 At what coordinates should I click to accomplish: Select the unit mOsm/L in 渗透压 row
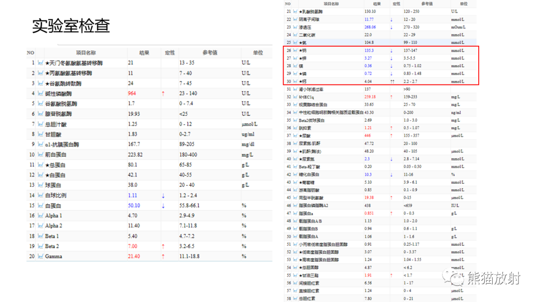click(x=458, y=27)
